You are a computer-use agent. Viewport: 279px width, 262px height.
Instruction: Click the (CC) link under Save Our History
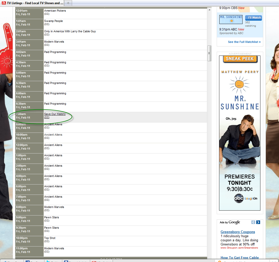[47, 117]
